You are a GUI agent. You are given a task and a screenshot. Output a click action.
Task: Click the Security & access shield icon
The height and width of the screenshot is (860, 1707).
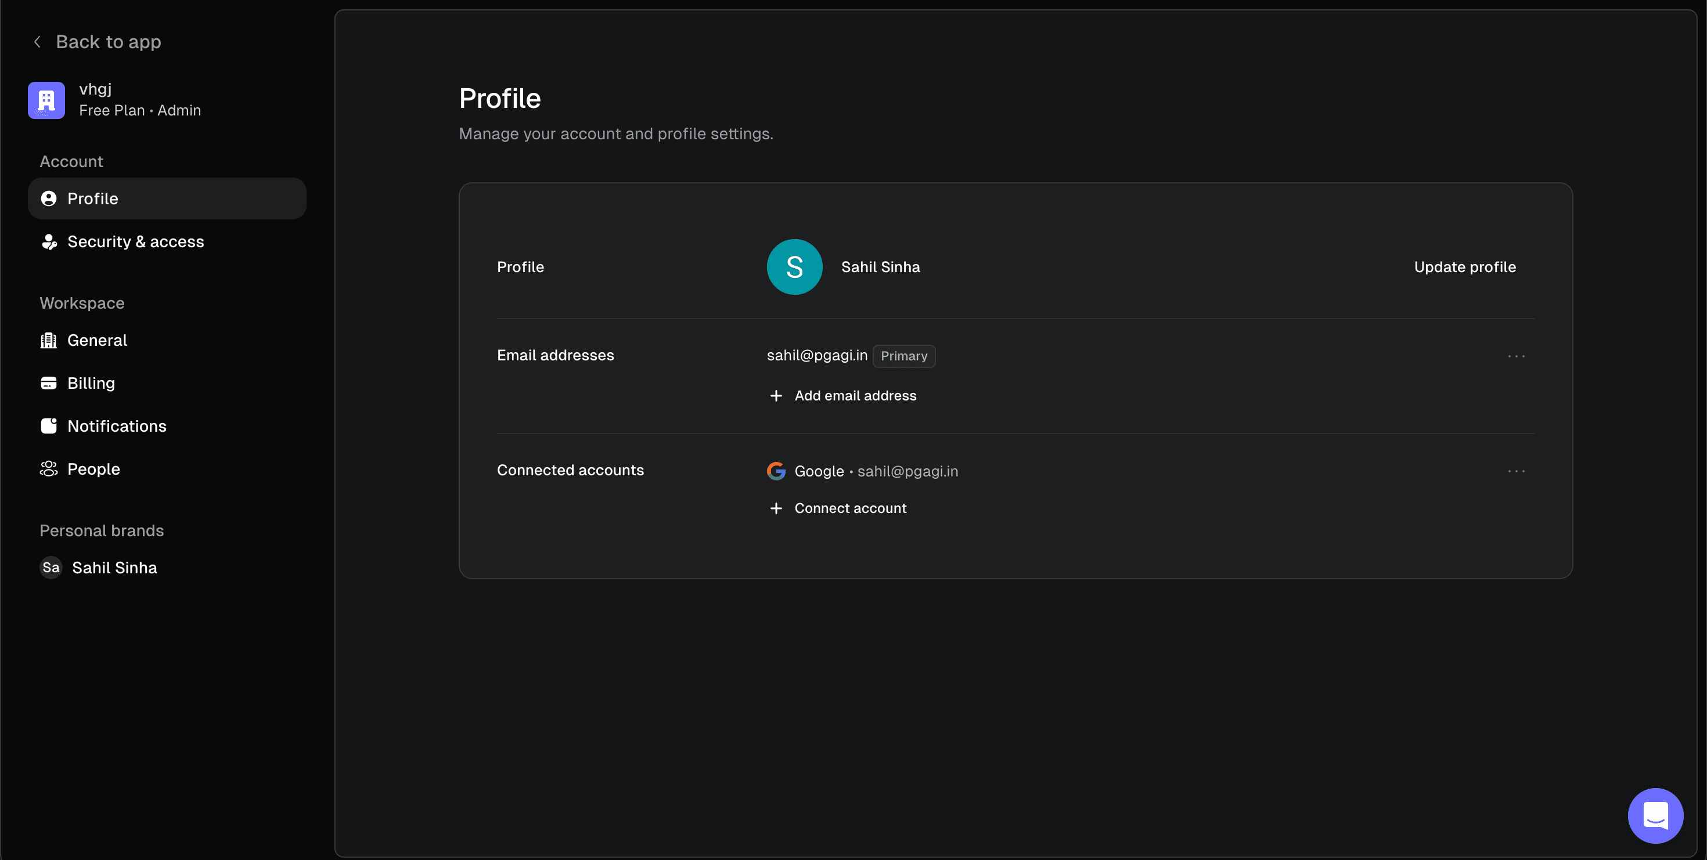click(49, 241)
